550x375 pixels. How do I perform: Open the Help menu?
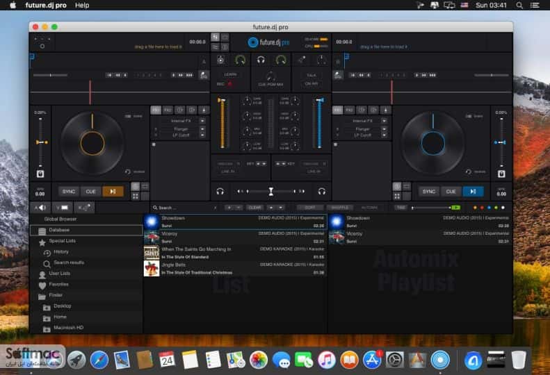point(82,6)
